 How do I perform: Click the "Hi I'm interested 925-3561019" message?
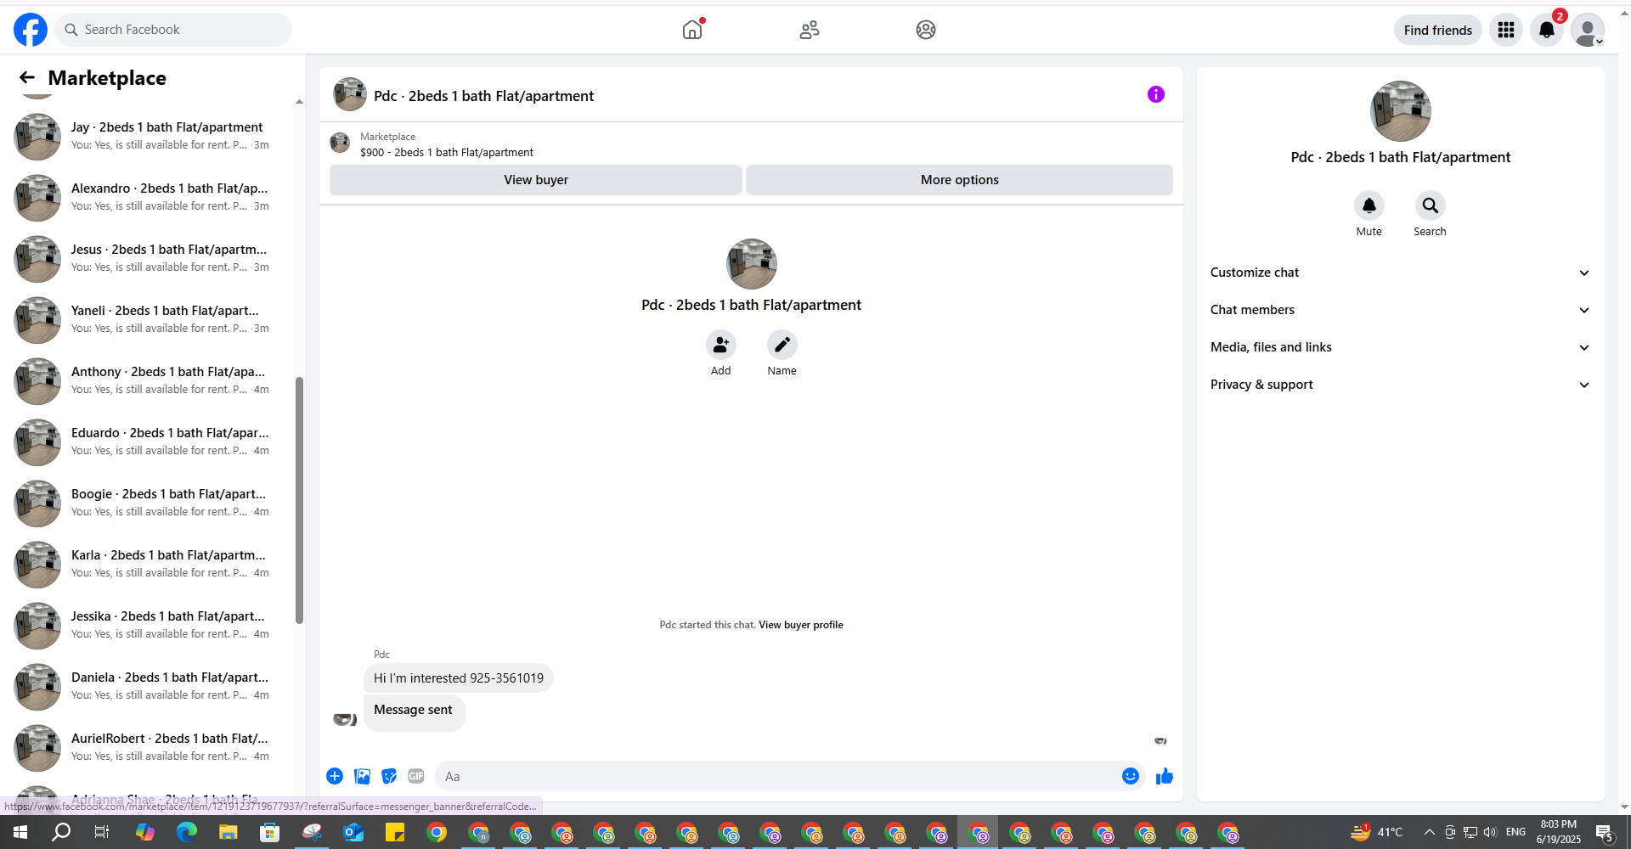[x=459, y=678]
